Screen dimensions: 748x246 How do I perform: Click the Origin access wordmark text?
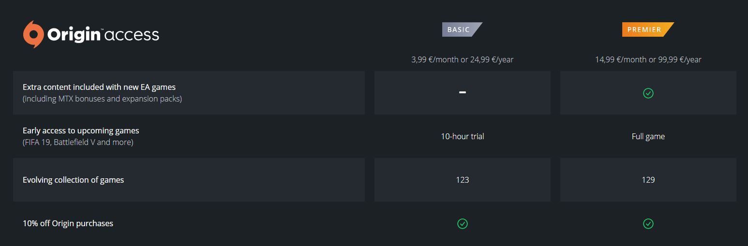pyautogui.click(x=103, y=35)
